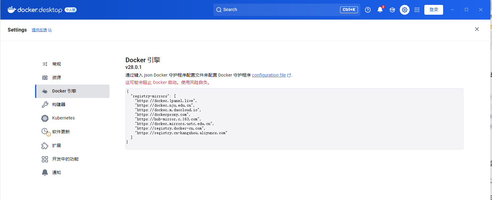Click the 构建器 wrench icon
The image size is (492, 200).
45,105
